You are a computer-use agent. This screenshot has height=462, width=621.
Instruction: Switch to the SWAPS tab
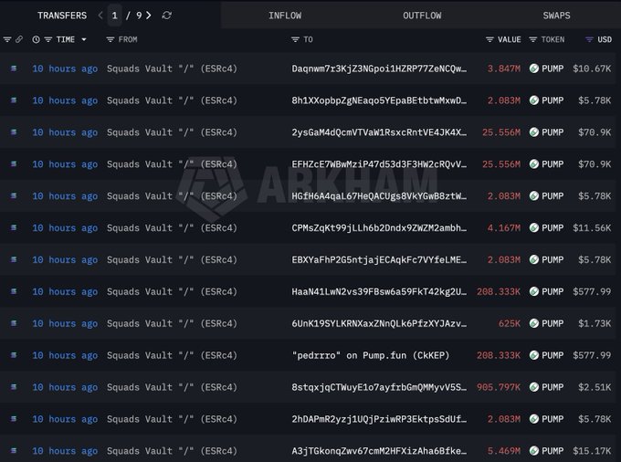pos(556,16)
